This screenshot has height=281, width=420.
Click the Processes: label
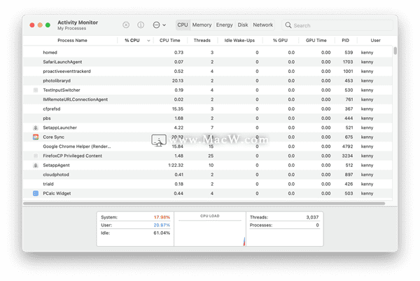[x=261, y=225]
